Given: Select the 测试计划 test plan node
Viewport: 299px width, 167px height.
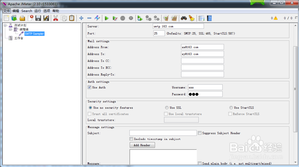Looking at the screenshot, I should click(20, 25).
